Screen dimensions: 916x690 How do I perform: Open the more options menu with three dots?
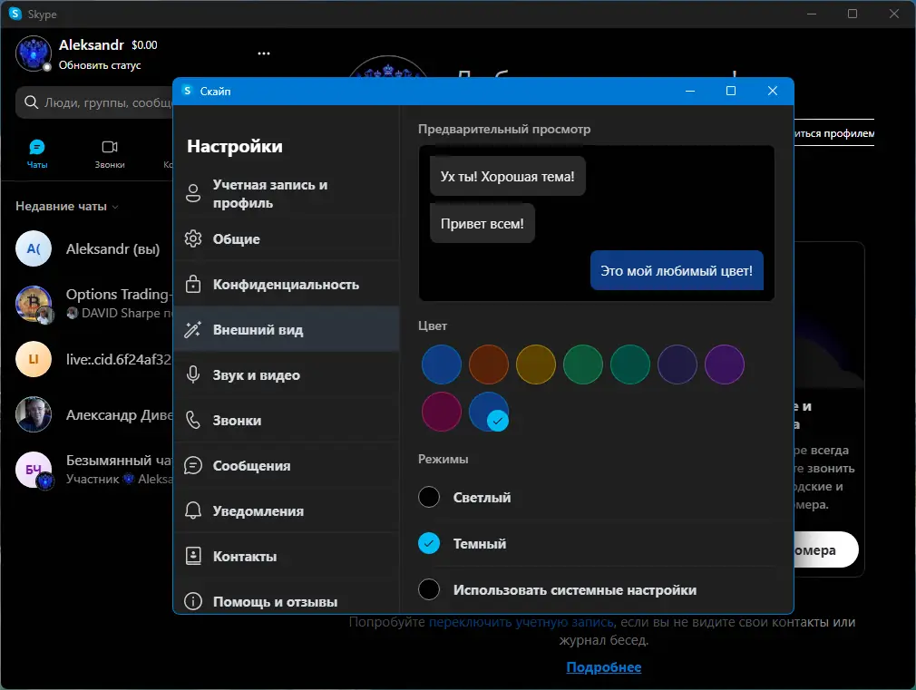tap(264, 53)
